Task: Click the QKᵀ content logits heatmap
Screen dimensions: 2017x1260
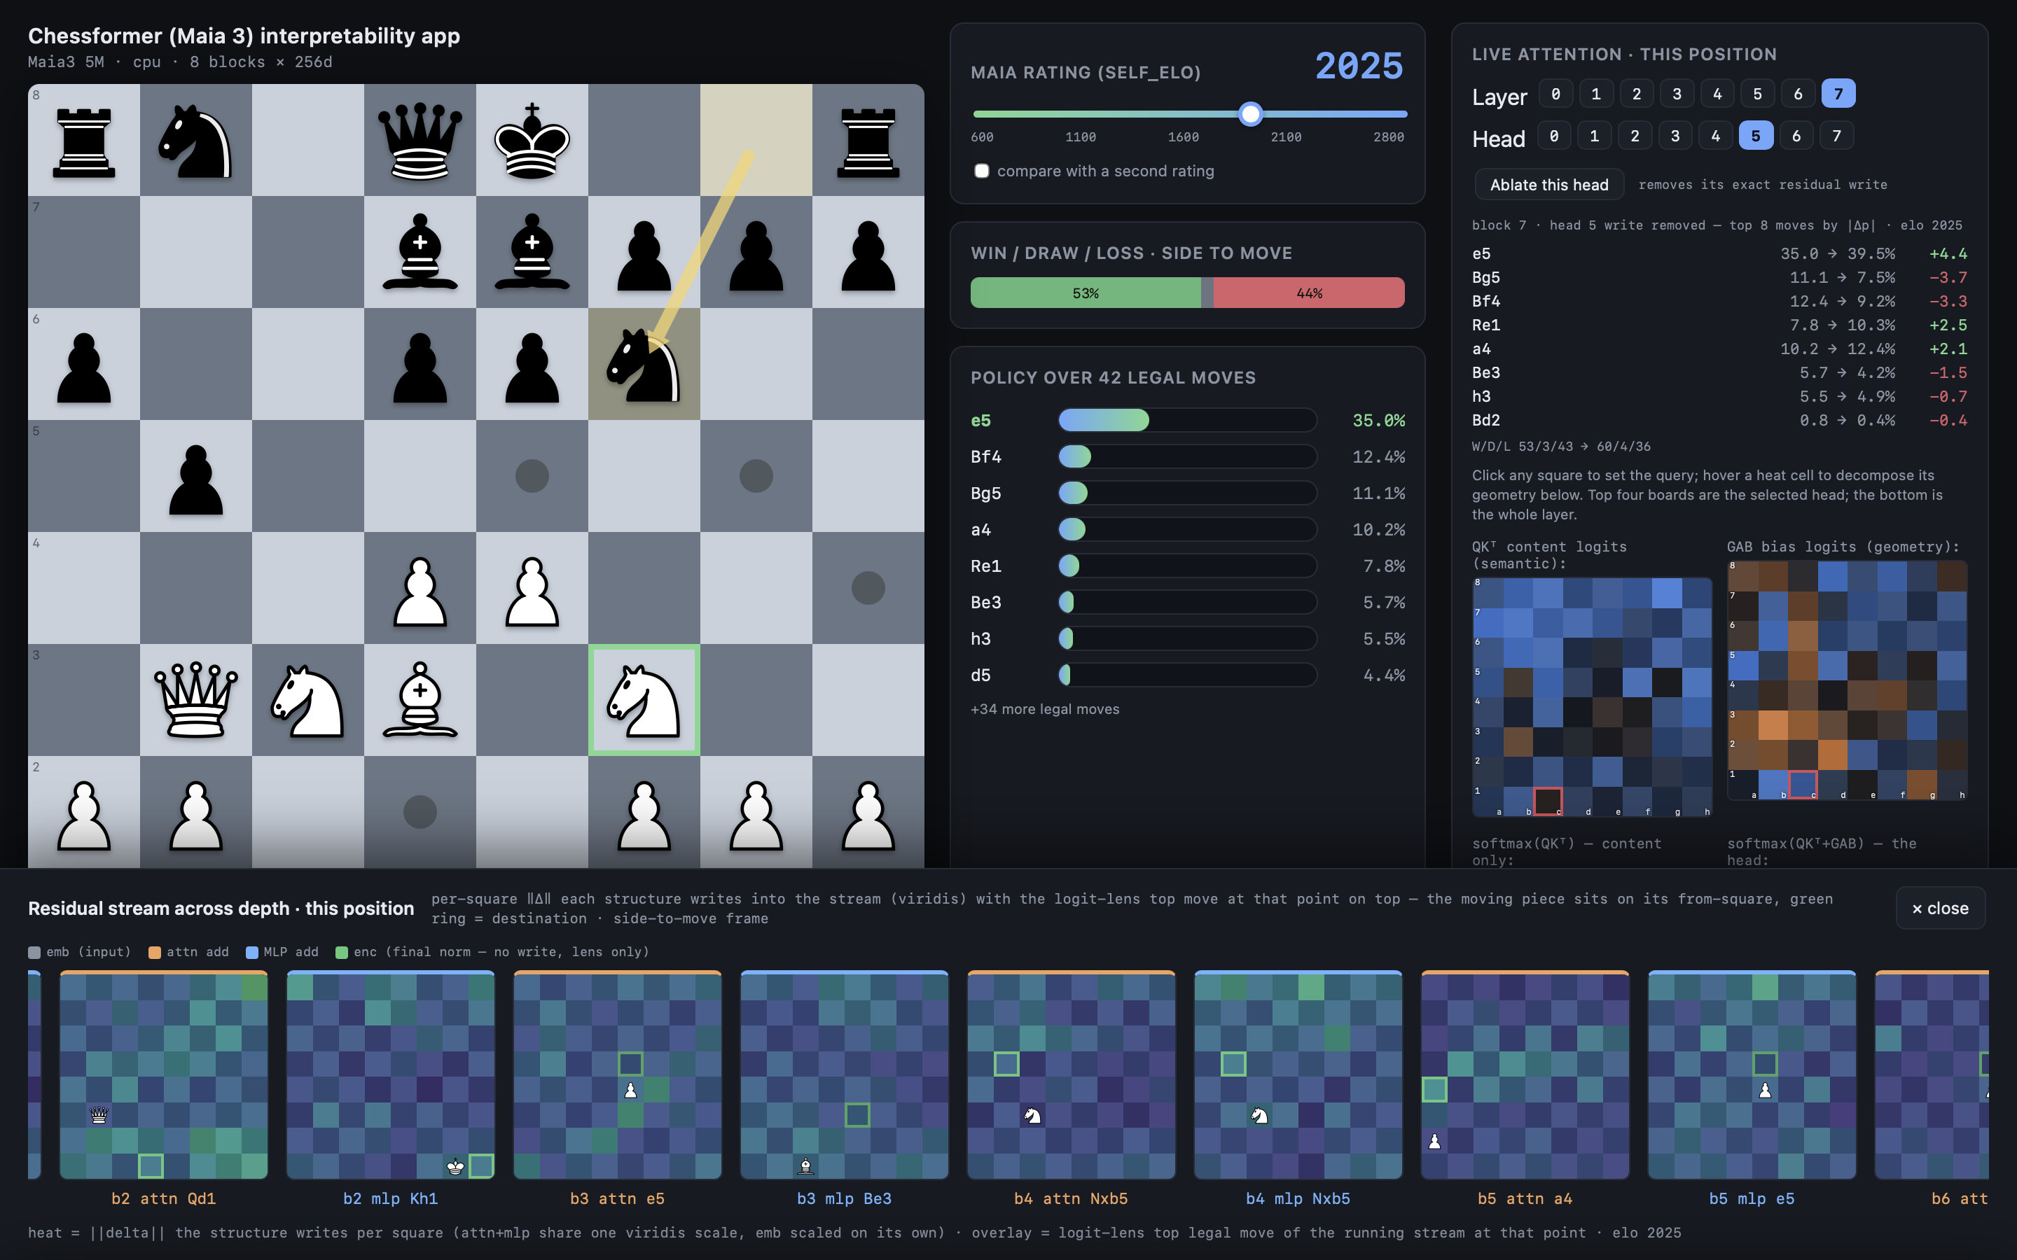Action: tap(1592, 696)
